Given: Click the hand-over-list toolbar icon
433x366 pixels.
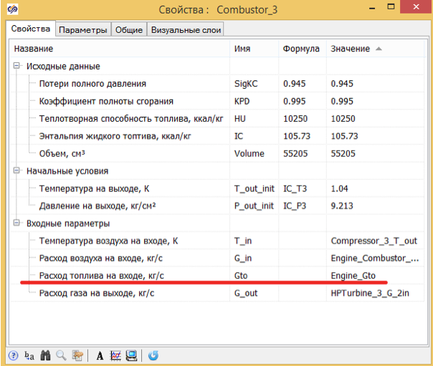Looking at the screenshot, I should pos(77,355).
